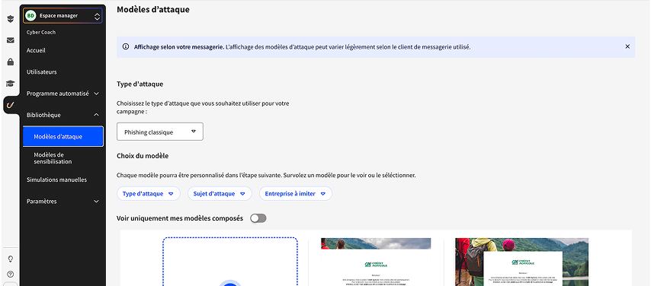
Task: Click the Choix du modèle heading
Action: point(143,156)
